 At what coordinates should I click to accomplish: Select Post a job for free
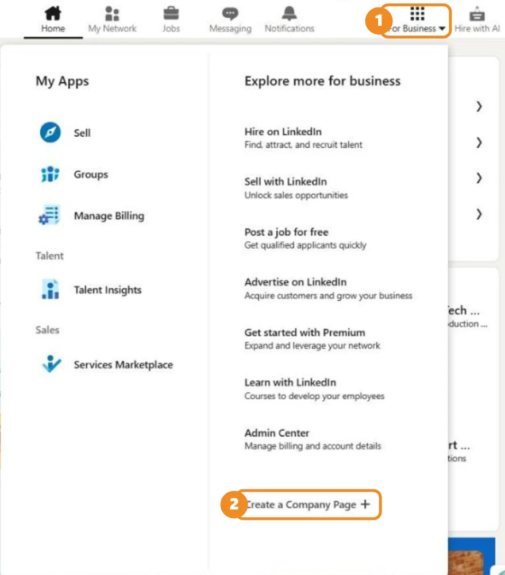tap(287, 232)
